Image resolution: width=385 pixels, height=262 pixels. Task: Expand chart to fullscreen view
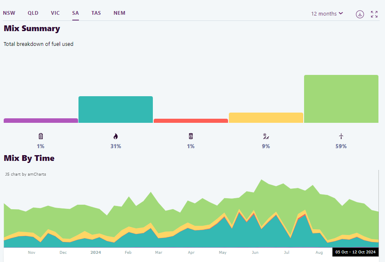(x=374, y=14)
